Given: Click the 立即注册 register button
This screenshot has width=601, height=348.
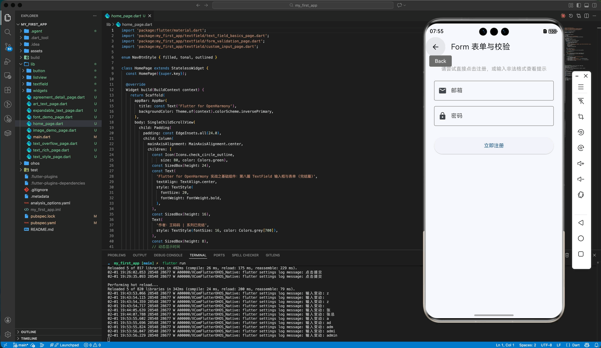Looking at the screenshot, I should pyautogui.click(x=494, y=145).
